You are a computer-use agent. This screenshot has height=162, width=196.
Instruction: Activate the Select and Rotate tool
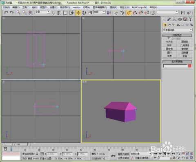tap(84, 13)
